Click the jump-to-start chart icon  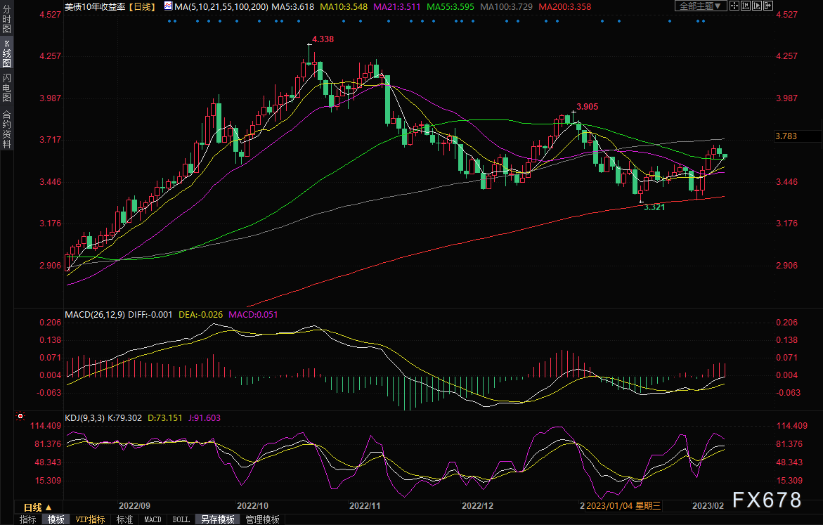(745, 6)
